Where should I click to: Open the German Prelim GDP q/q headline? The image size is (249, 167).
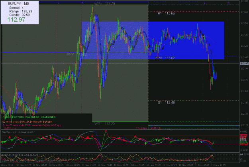point(32,125)
